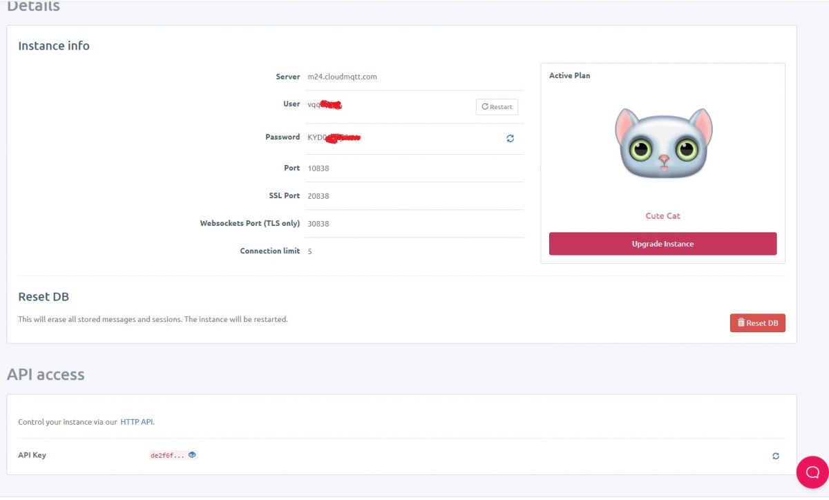Click the partially hidden User value
Viewport: 829px width, 500px height.
coord(325,104)
